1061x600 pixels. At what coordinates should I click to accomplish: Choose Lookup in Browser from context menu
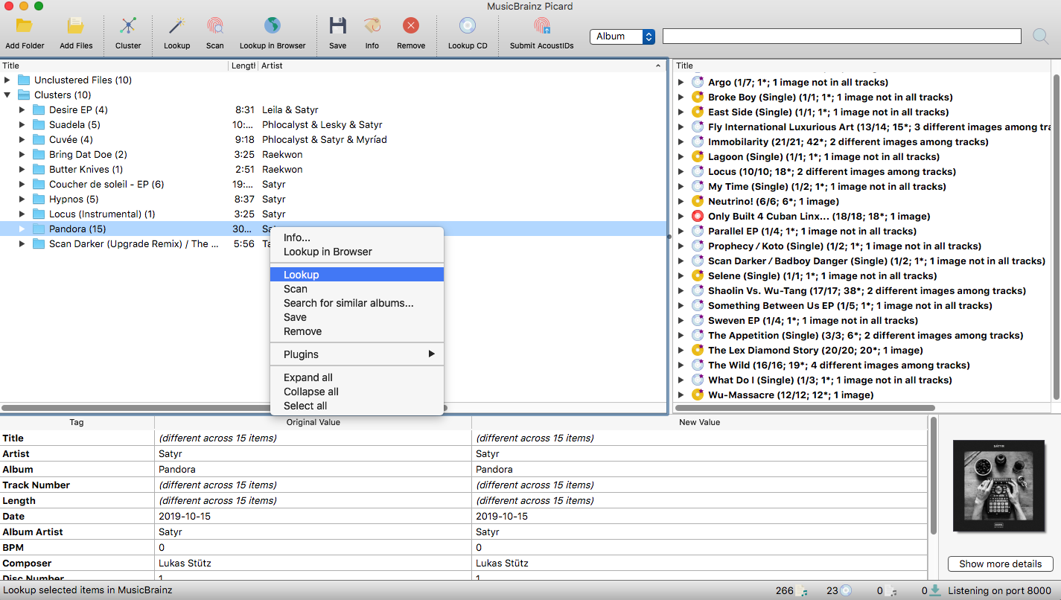(x=357, y=252)
